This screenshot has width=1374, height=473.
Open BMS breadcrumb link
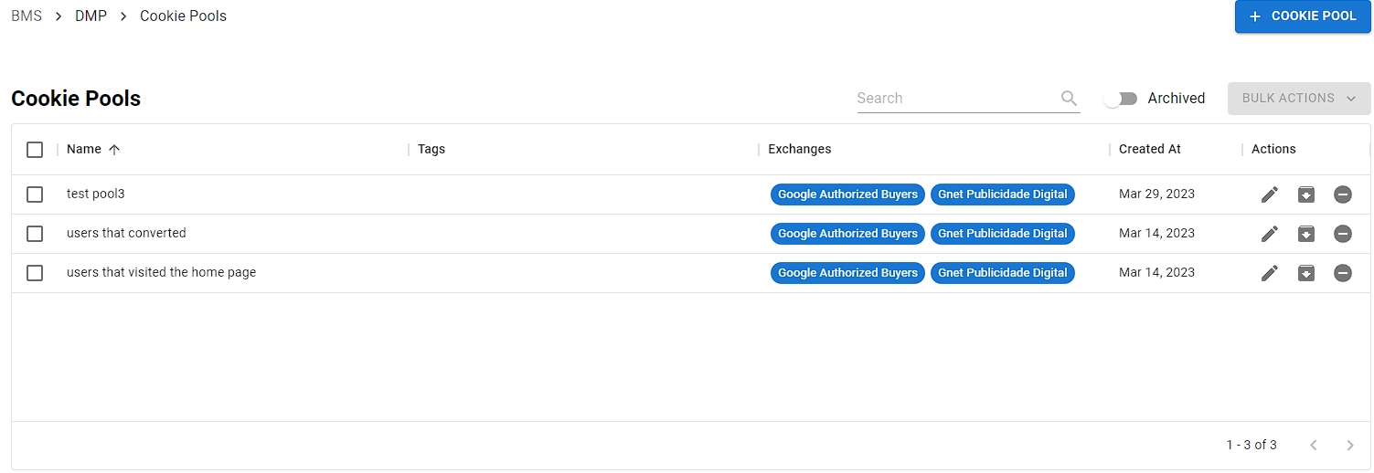pos(27,16)
